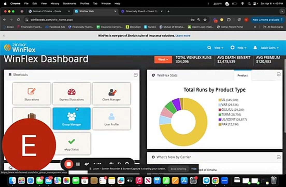286x187 pixels.
Task: Click Hide on the screen sharing bar
Action: click(194, 169)
